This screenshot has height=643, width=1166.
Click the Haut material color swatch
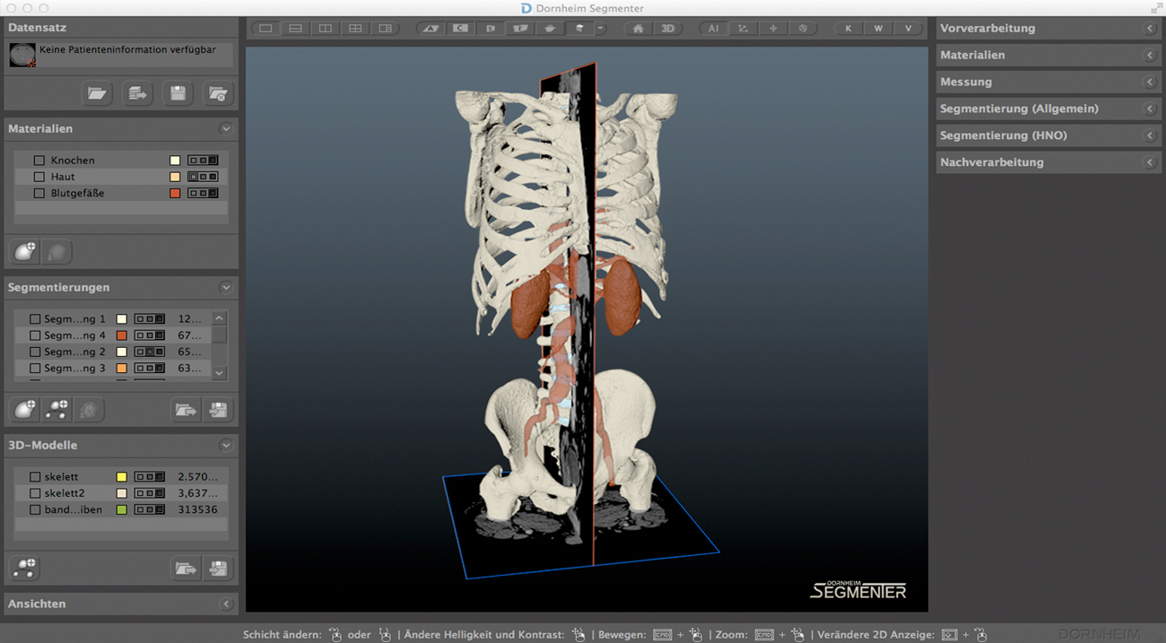click(175, 177)
